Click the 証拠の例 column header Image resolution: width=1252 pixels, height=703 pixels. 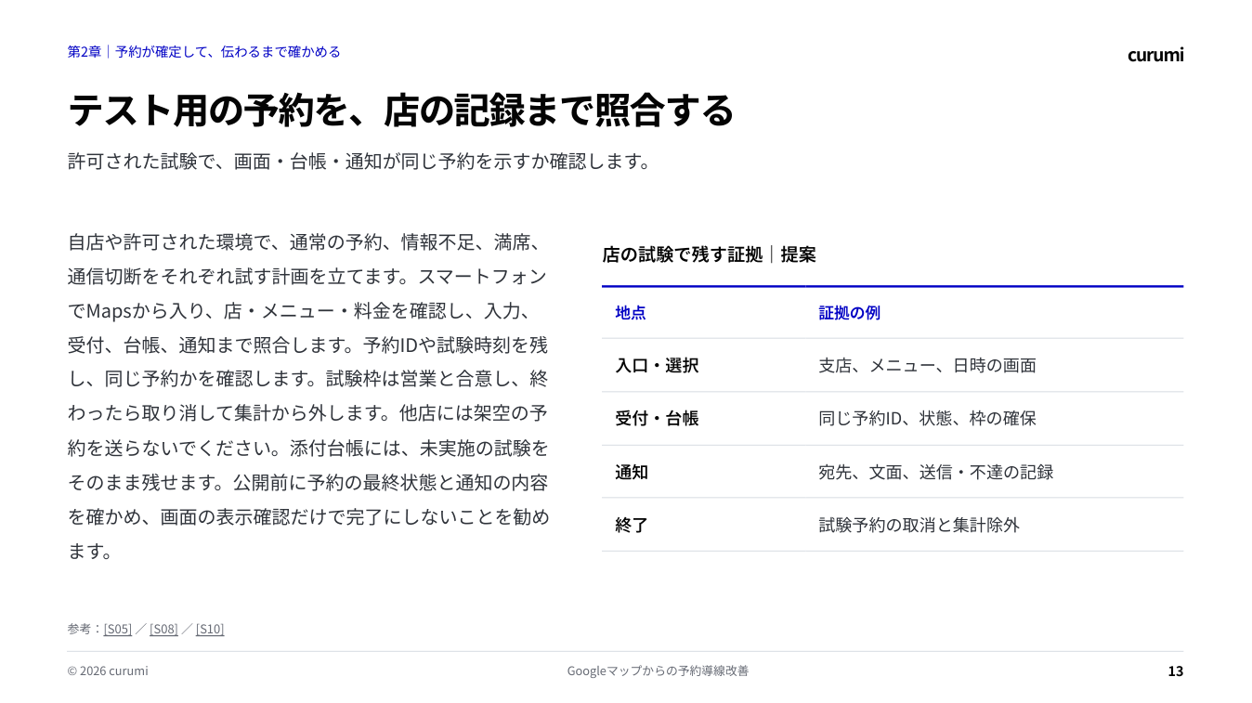(x=849, y=313)
